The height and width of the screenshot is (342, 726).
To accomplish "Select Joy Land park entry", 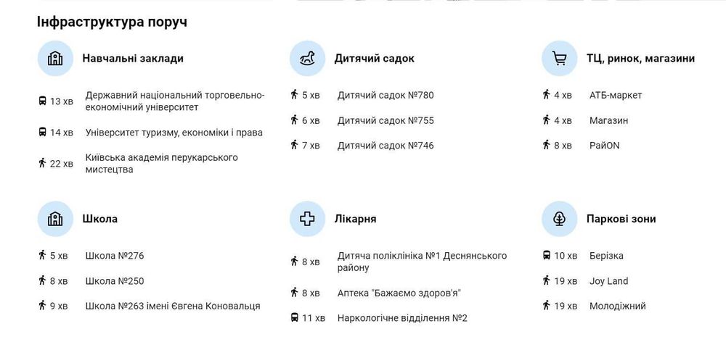I will 608,281.
